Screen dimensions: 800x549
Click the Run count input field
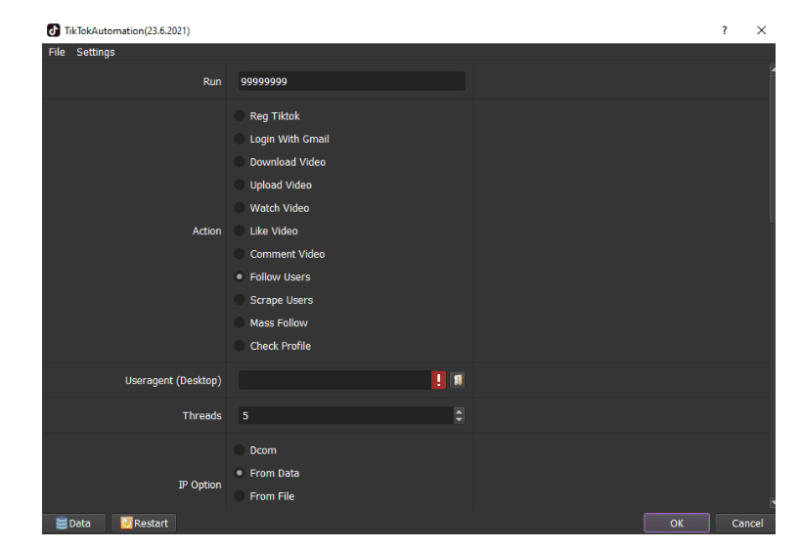(351, 81)
